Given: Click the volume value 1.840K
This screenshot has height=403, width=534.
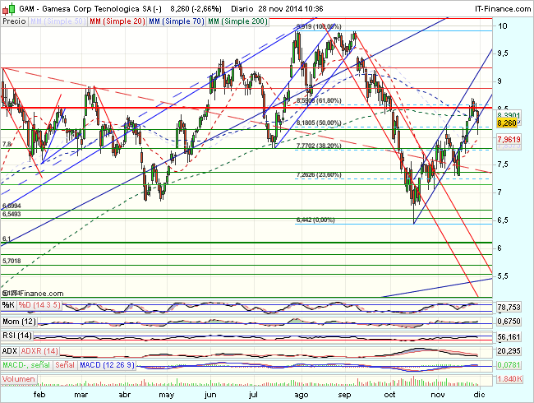Looking at the screenshot, I should coord(509,379).
